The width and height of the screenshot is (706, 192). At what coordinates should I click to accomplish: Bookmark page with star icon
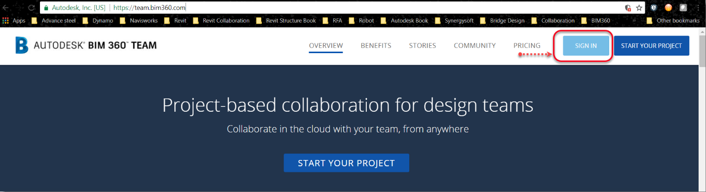639,8
